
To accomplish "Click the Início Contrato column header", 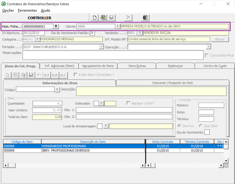I will tap(163, 142).
